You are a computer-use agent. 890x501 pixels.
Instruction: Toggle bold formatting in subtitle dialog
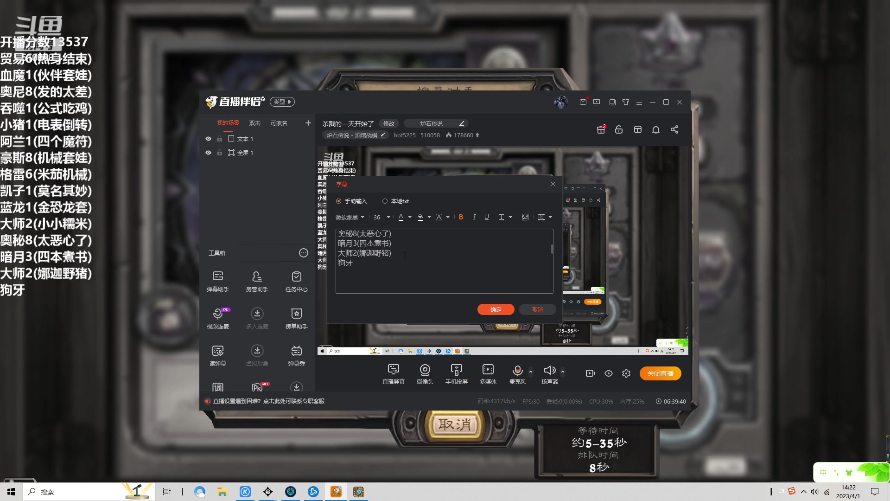(x=461, y=217)
